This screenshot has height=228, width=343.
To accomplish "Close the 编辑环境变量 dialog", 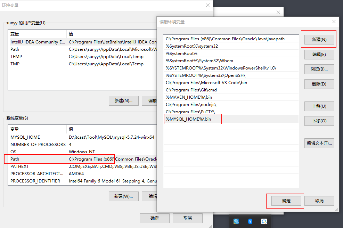I will point(334,22).
